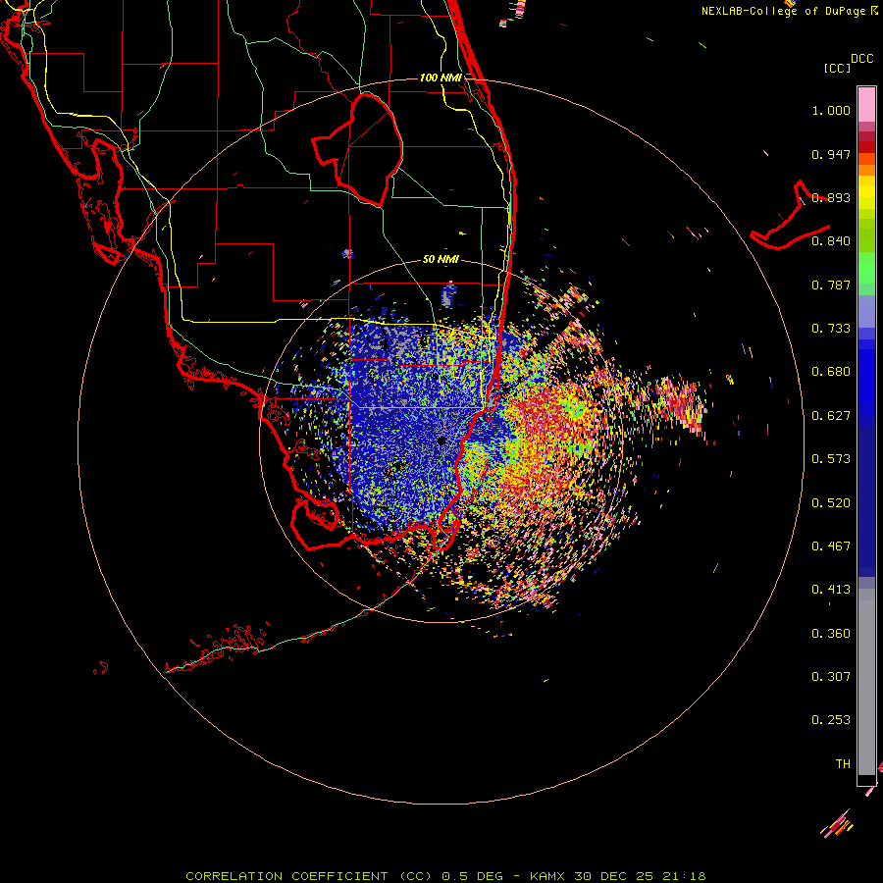883x883 pixels.
Task: Click the 0.573 scale value
Action: (x=831, y=459)
